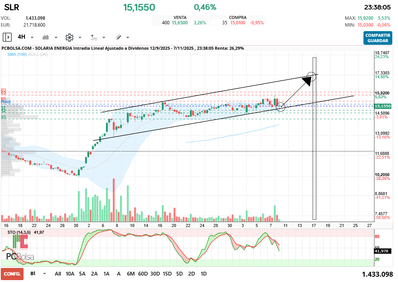Viewport: 398px width, 282px height.
Task: Click the add indicator icon
Action: [93, 37]
